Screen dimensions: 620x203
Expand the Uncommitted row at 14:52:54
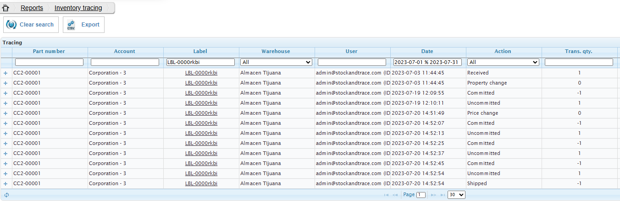pyautogui.click(x=6, y=174)
